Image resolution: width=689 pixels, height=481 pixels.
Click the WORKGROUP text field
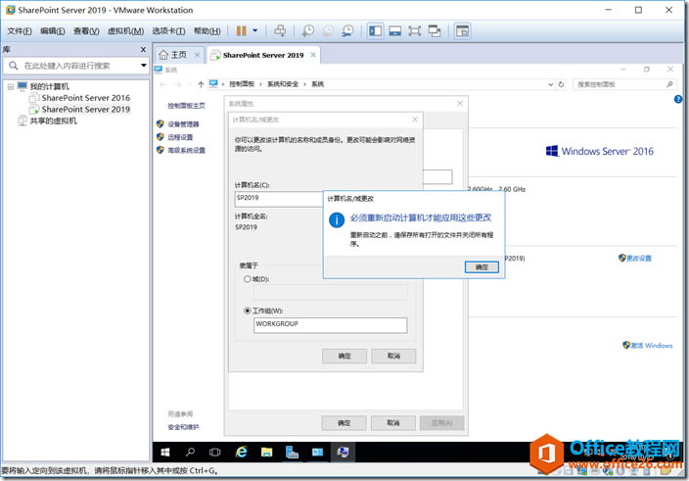pos(329,324)
